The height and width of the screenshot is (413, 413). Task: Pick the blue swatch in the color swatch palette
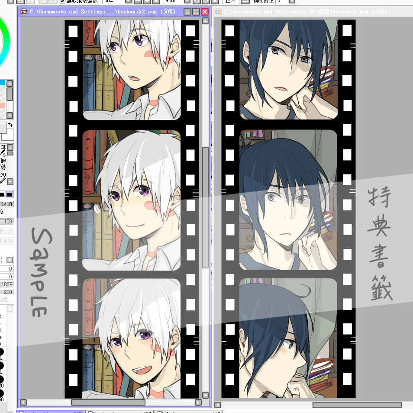[2, 83]
